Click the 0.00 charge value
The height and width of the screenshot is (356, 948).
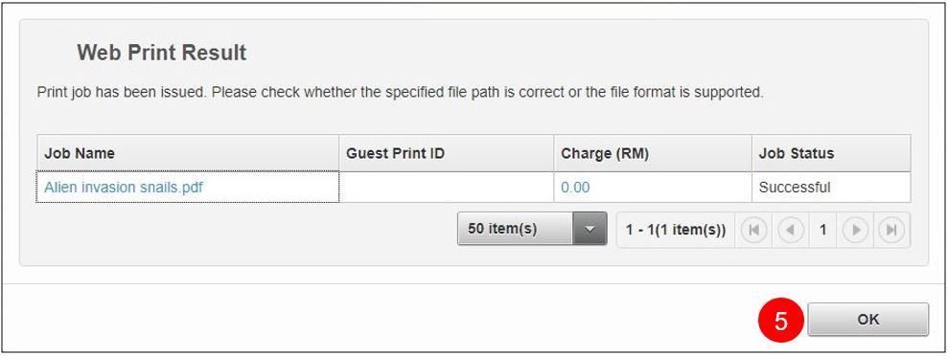(x=575, y=187)
